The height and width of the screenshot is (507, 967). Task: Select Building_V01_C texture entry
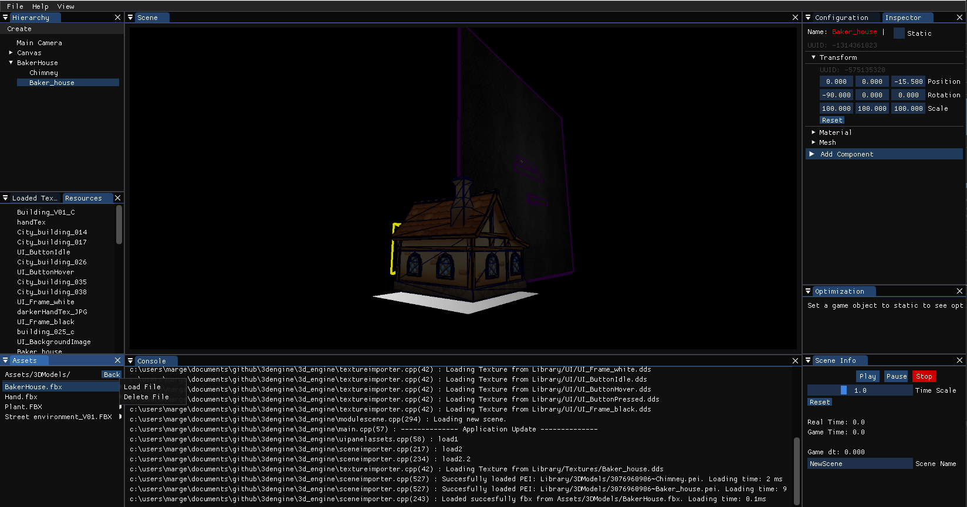pyautogui.click(x=46, y=212)
